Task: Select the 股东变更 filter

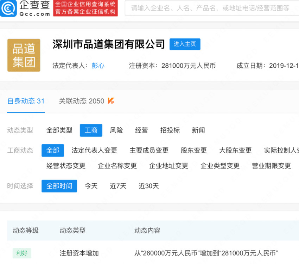Action: point(193,150)
